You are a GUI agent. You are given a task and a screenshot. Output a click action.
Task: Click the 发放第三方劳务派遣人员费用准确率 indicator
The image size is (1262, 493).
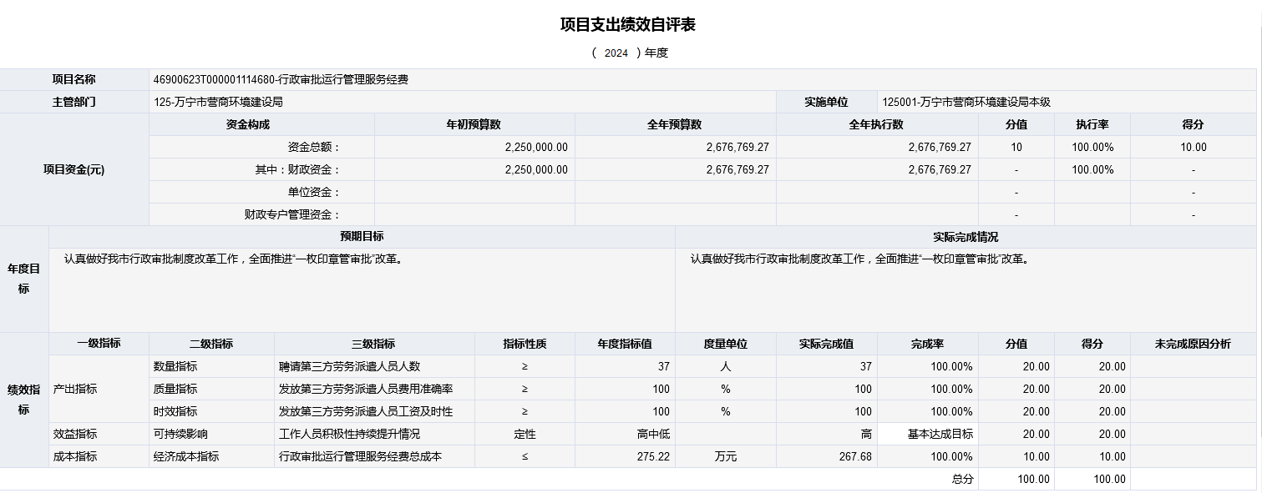tap(373, 389)
